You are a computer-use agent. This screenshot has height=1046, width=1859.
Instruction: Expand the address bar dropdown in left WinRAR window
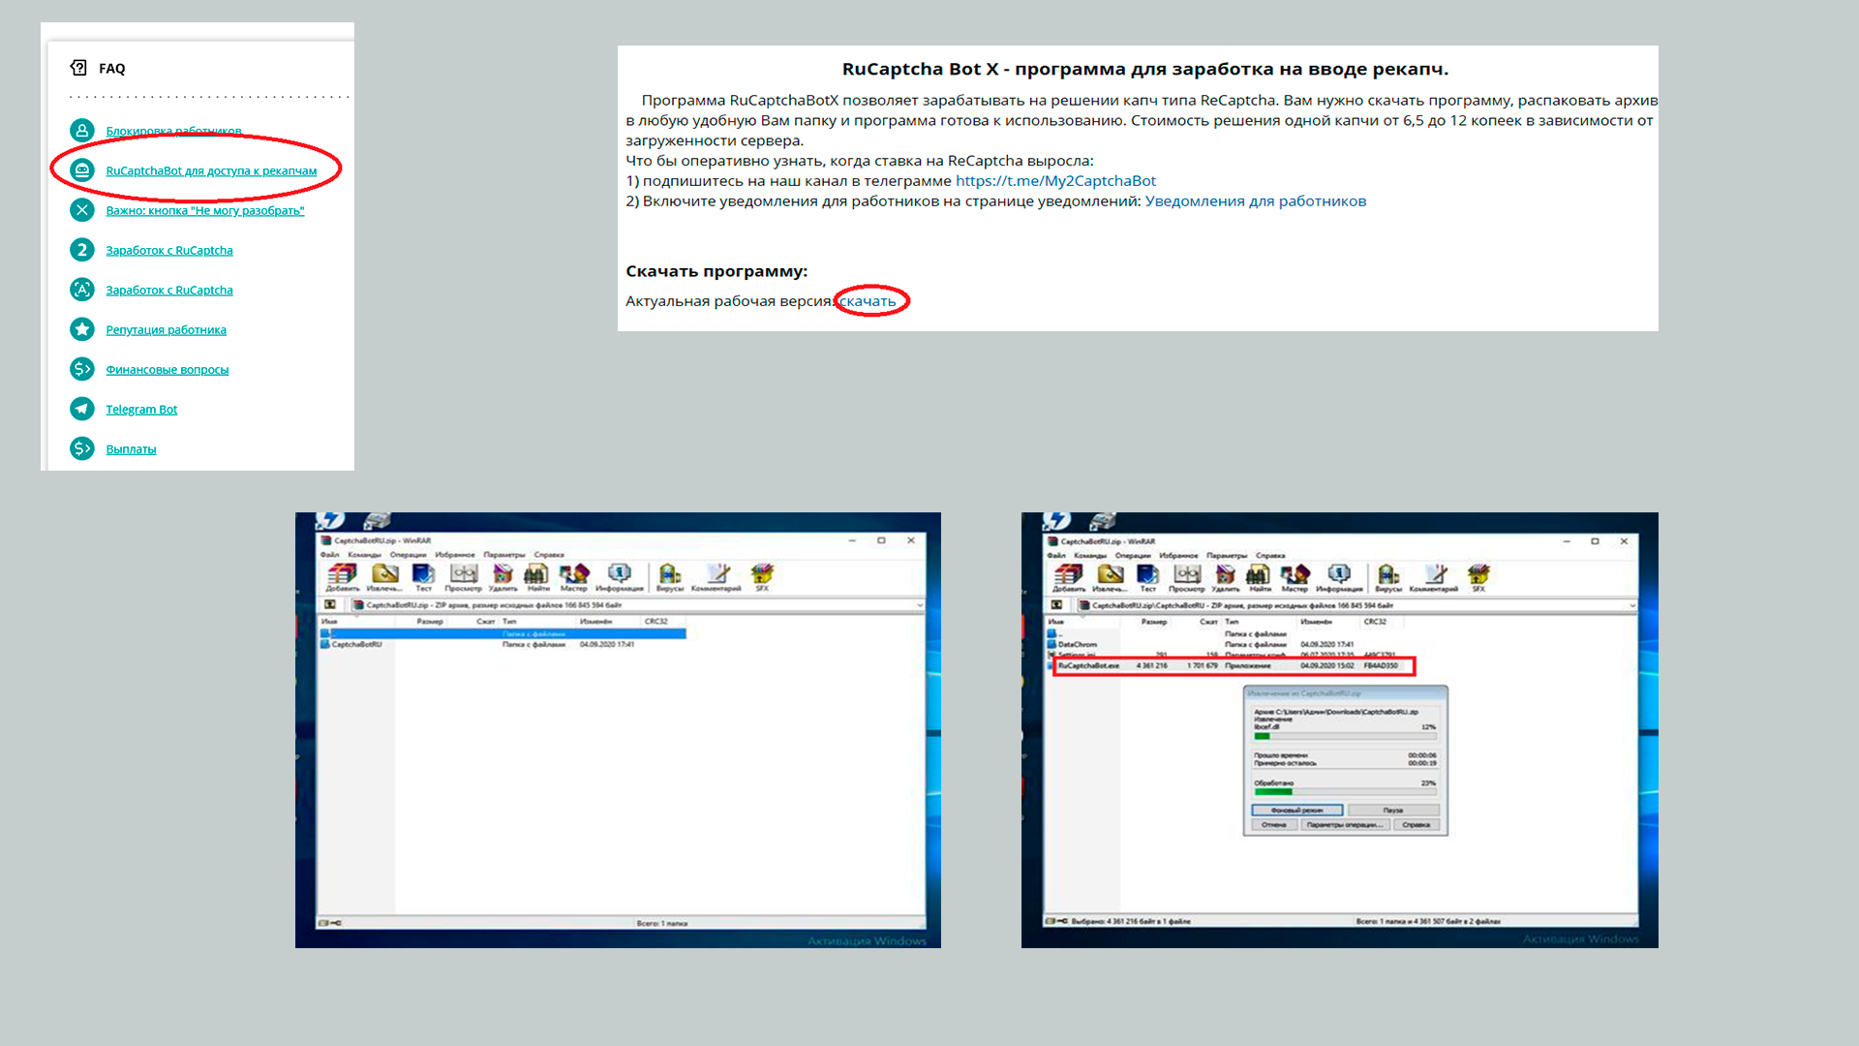(919, 605)
